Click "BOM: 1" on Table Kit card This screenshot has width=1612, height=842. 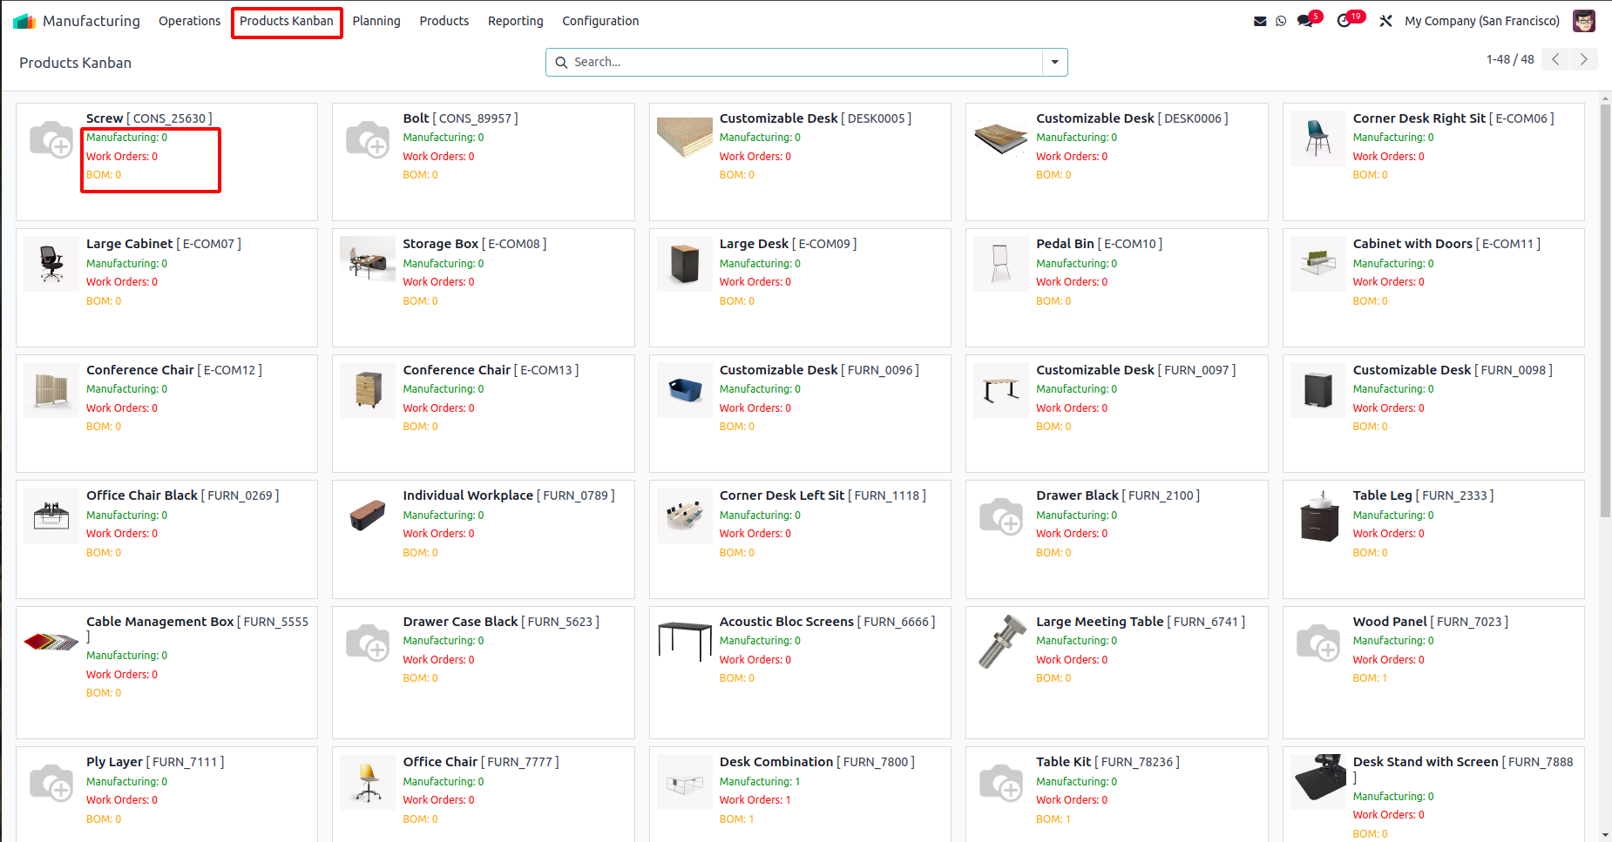[x=1053, y=819]
